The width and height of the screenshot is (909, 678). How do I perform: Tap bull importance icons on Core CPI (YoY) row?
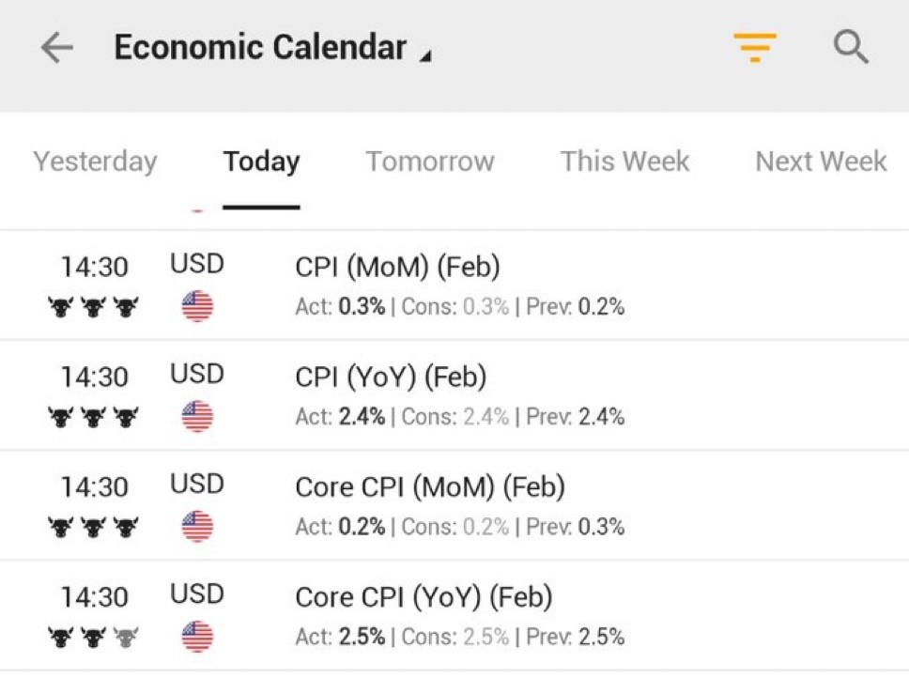93,637
